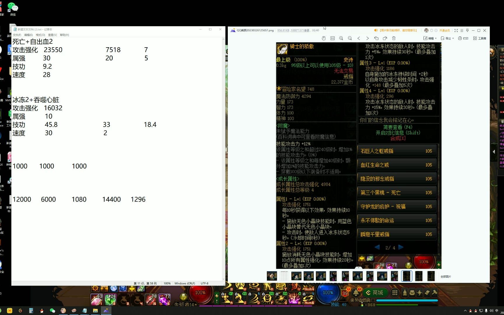Open File Explorer from the taskbar

(95, 311)
